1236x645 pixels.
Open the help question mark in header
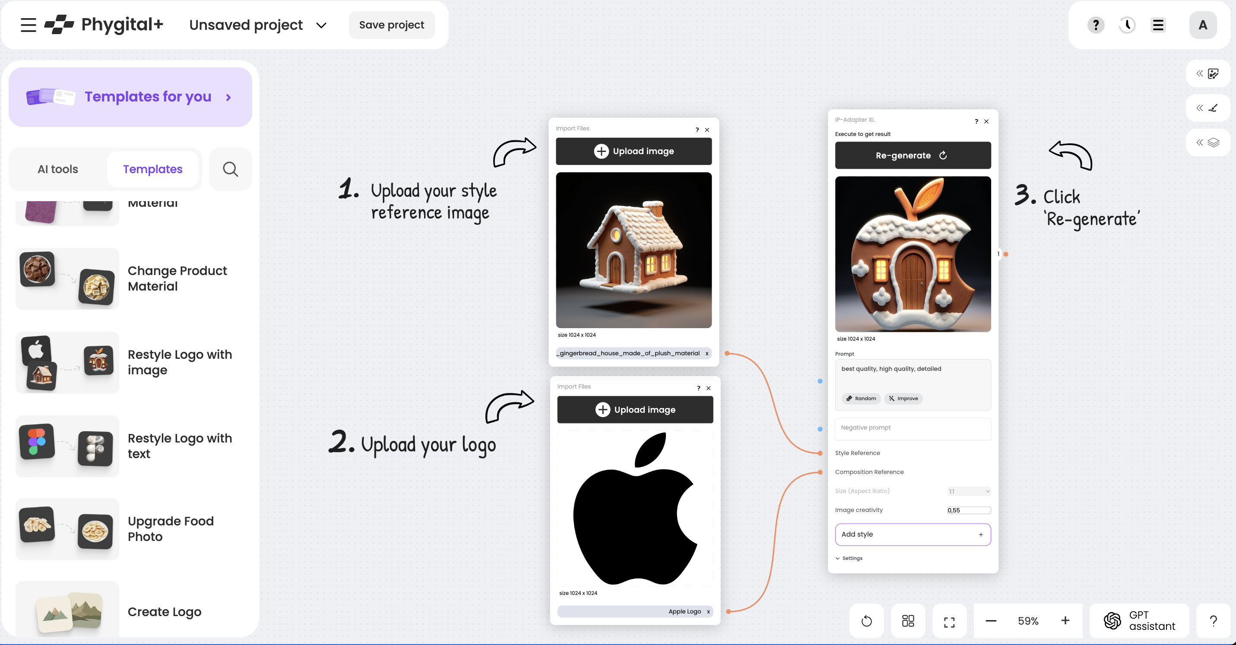1095,25
